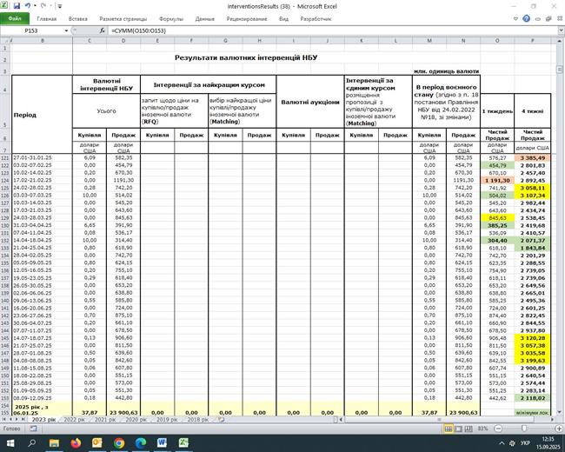Select cell with value 3 385,49
The width and height of the screenshot is (565, 452).
pos(533,158)
